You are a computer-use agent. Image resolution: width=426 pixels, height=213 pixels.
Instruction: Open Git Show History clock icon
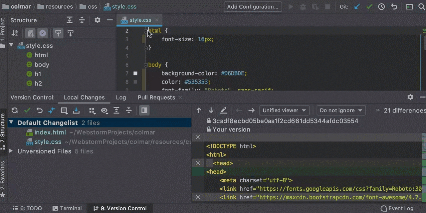381,7
